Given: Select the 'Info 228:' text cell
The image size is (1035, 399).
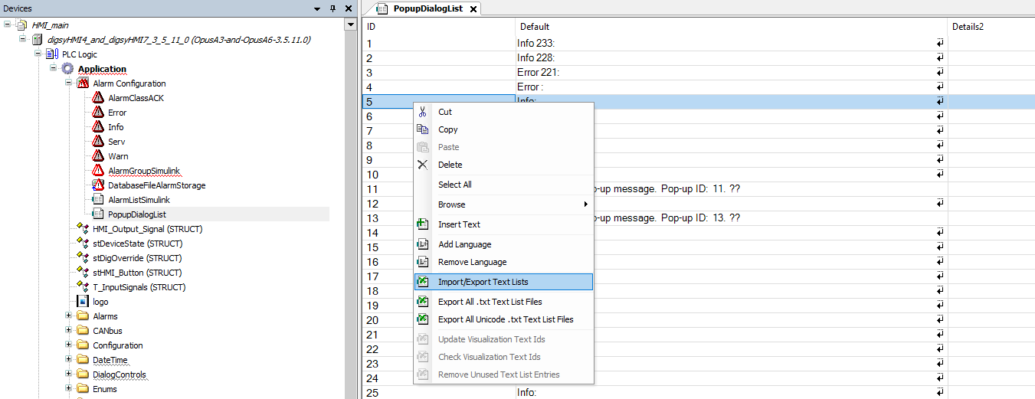Looking at the screenshot, I should click(732, 57).
